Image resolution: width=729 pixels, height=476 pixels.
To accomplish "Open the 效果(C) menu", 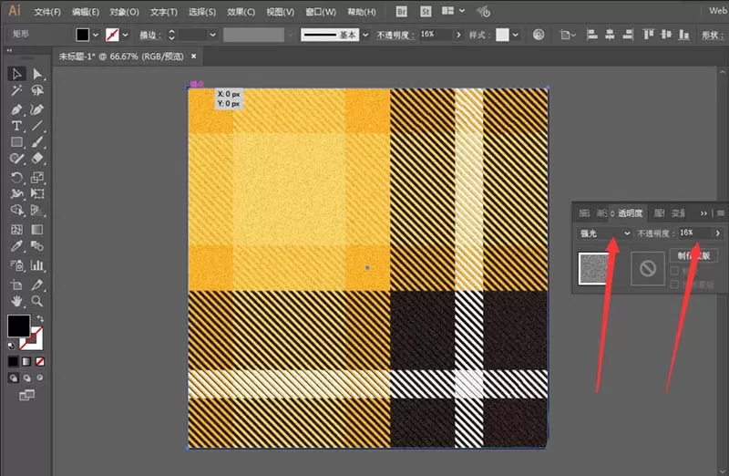I will tap(241, 12).
